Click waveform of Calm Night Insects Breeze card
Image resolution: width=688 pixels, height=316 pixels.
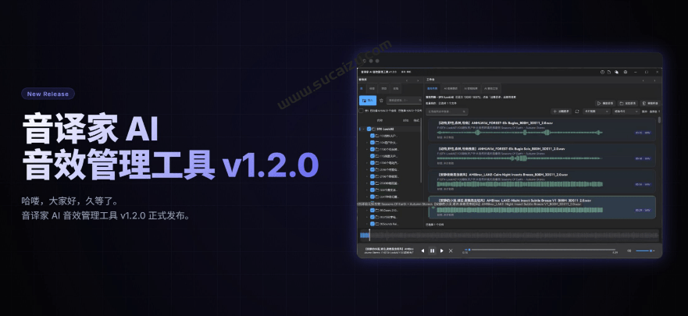pyautogui.click(x=520, y=184)
